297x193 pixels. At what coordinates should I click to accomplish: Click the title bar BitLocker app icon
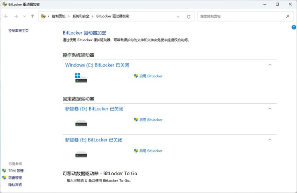(5, 4)
